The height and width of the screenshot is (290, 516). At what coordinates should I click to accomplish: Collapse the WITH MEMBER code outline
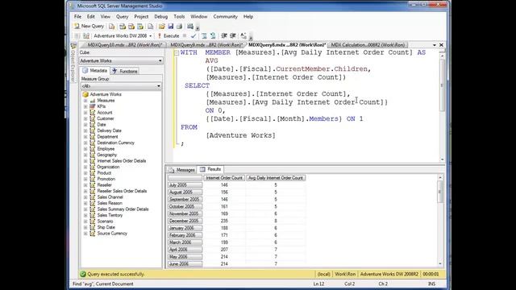click(177, 52)
